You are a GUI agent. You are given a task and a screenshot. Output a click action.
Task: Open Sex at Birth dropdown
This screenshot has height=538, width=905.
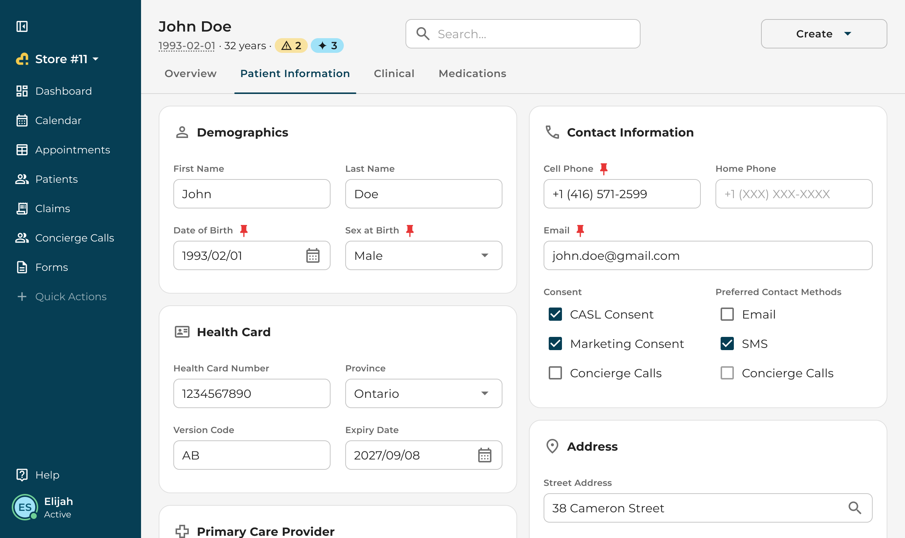423,255
